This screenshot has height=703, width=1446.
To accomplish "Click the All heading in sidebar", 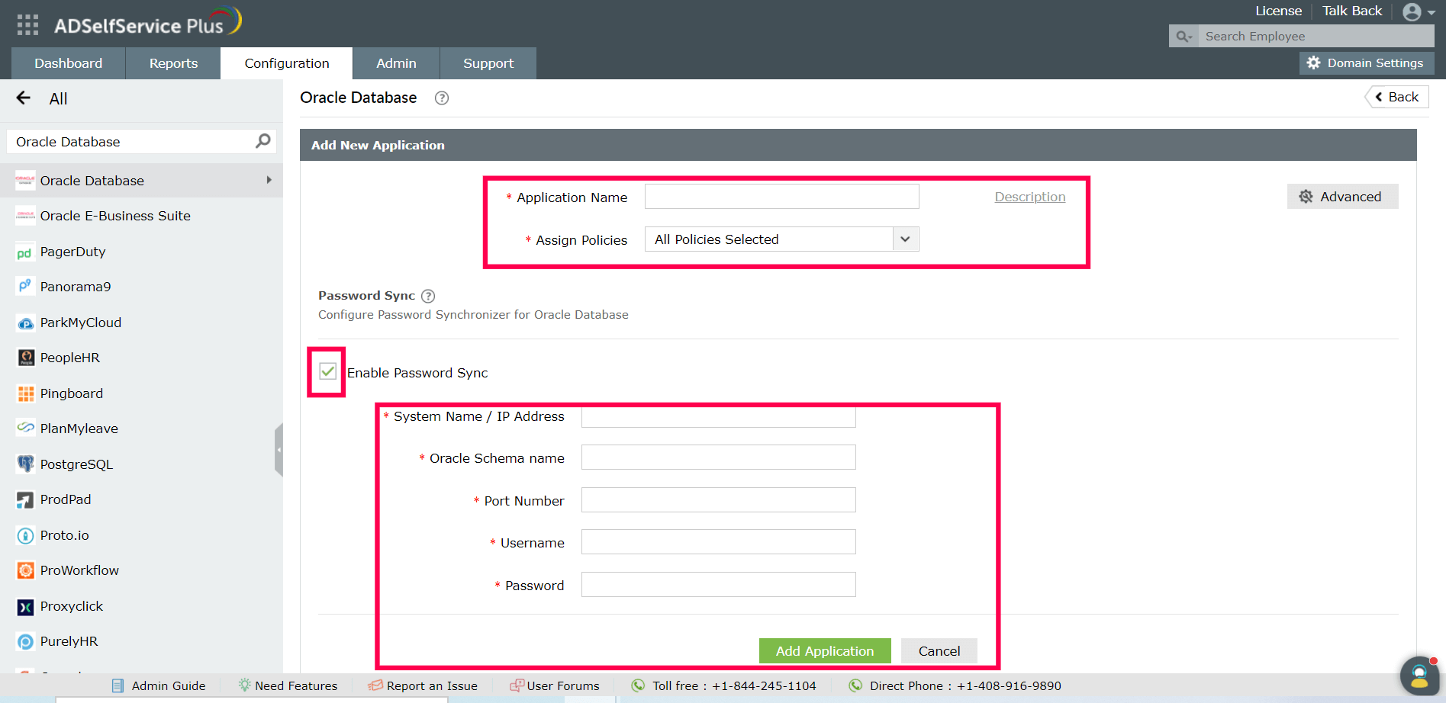I will [x=59, y=98].
